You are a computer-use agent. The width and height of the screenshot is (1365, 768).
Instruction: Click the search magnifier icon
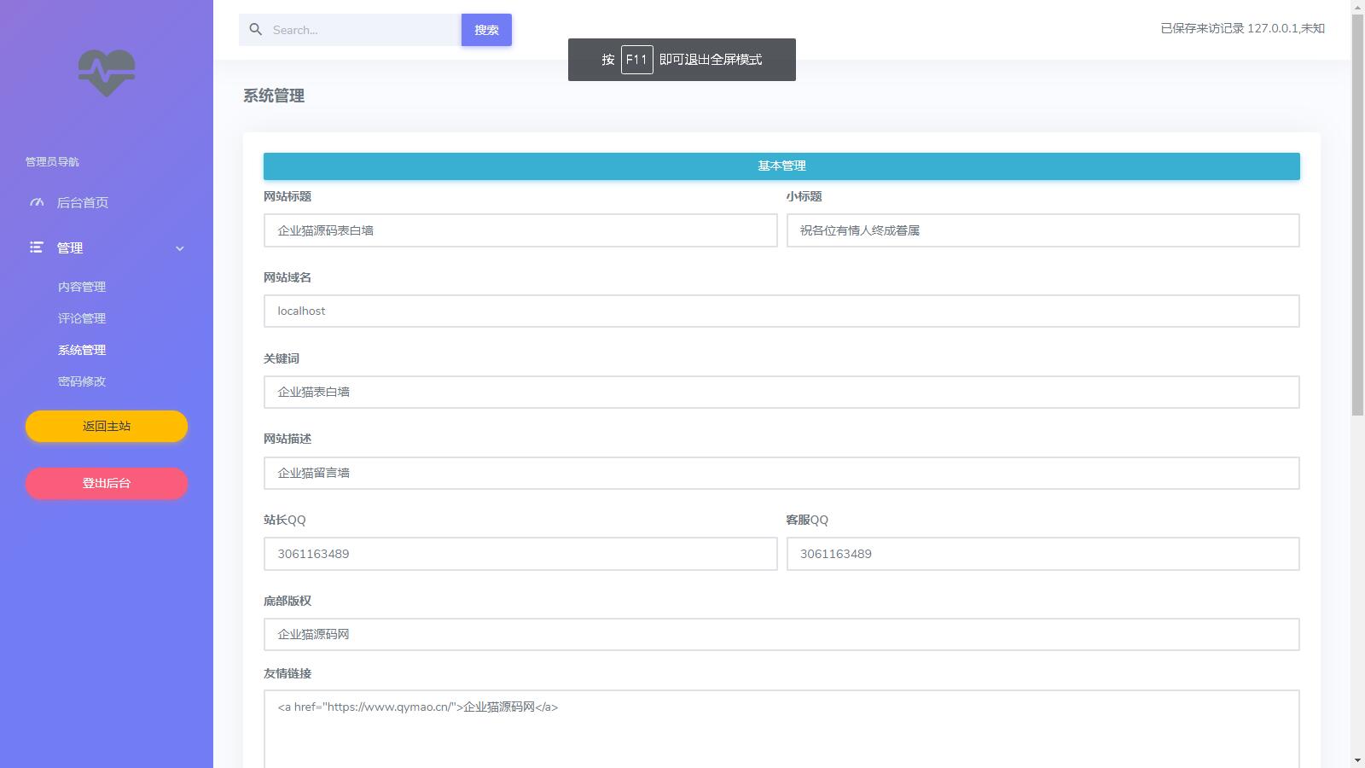point(255,29)
